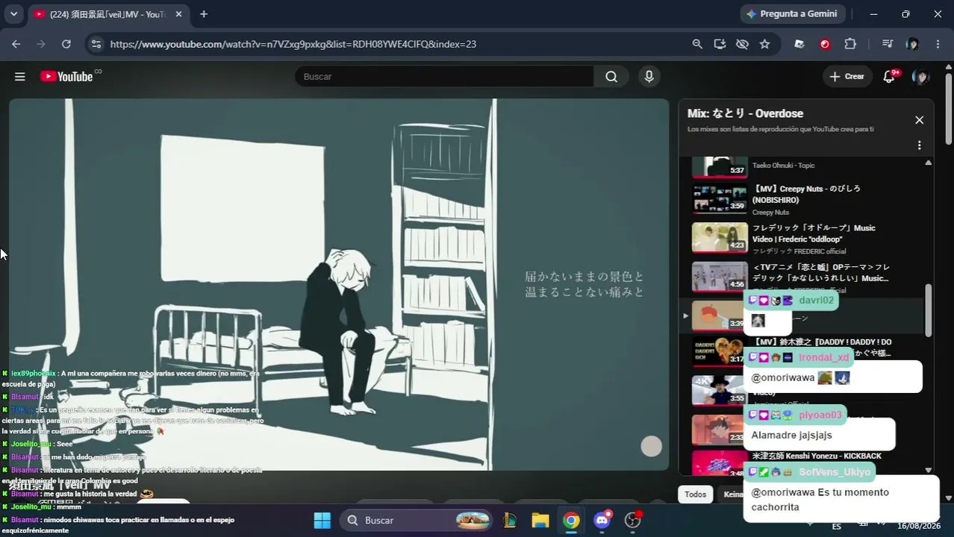Click the page vertical scrollbar
Screen dimensions: 954x537
(949, 110)
